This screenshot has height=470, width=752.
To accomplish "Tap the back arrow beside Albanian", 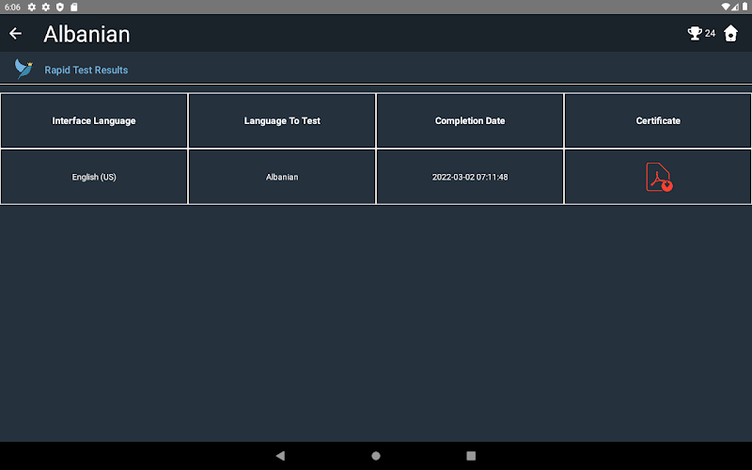I will click(15, 34).
